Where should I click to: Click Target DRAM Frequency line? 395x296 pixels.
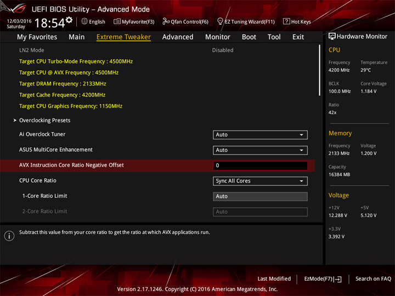63,83
